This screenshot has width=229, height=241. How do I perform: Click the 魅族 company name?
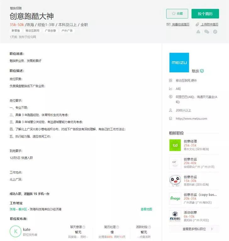(195, 71)
